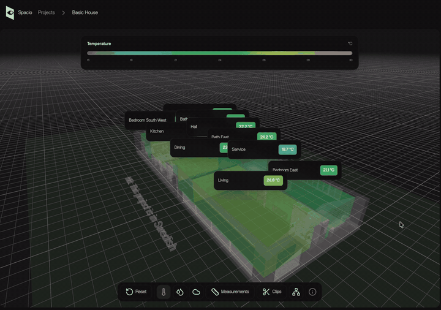
Task: Toggle the cloud air quality view
Action: [x=196, y=292]
